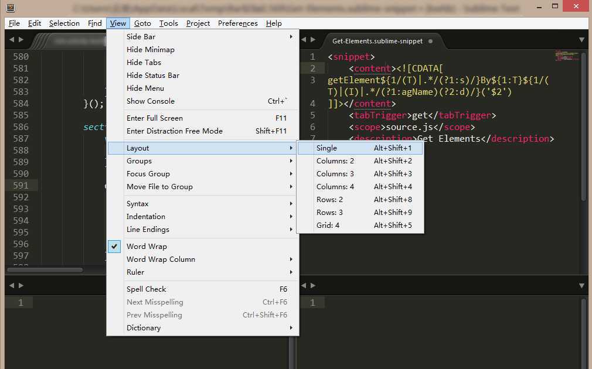Open the Goto menu

142,23
